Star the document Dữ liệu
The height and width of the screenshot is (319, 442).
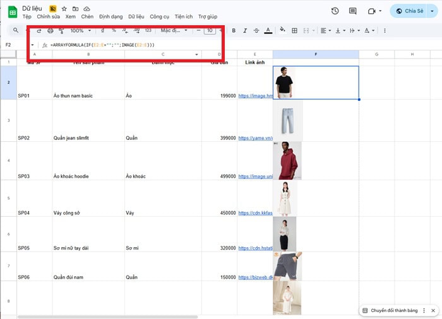click(64, 8)
